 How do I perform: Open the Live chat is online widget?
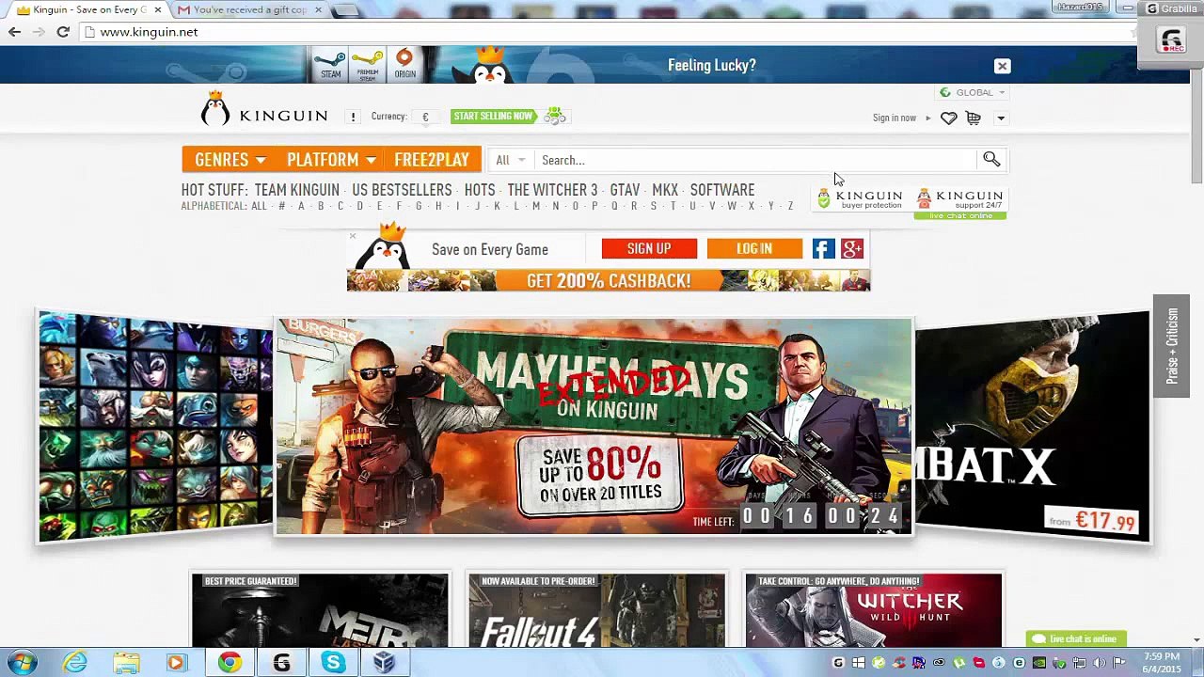pyautogui.click(x=1075, y=638)
